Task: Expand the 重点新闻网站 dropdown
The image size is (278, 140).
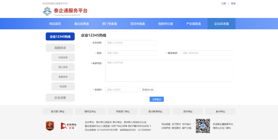Action: click(x=155, y=111)
